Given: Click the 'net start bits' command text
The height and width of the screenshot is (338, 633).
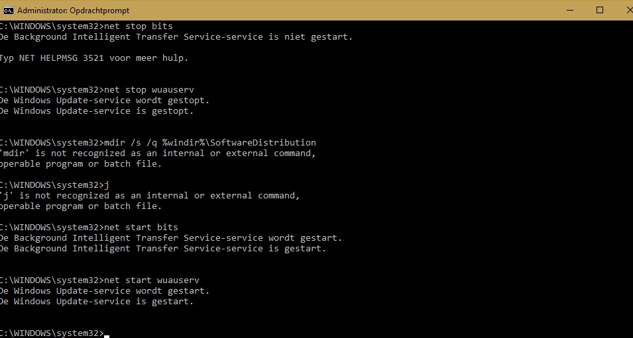Looking at the screenshot, I should (141, 228).
